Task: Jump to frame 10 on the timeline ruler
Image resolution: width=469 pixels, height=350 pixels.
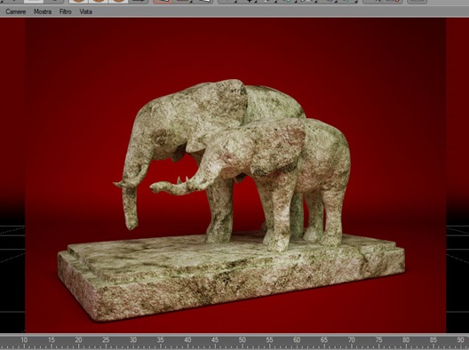Action: click(x=24, y=340)
